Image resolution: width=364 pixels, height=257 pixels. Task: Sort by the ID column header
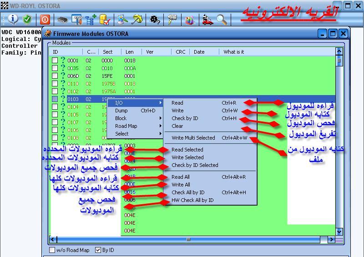tap(66, 52)
